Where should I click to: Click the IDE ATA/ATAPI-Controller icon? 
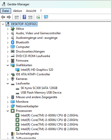click(13, 74)
